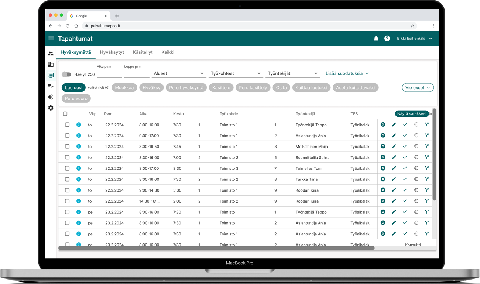Click euro icon on Suunnittelija Sahra row
The width and height of the screenshot is (480, 284).
tap(416, 157)
